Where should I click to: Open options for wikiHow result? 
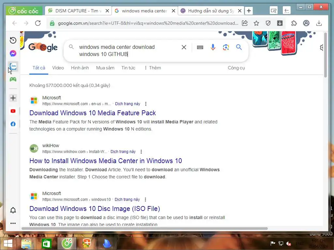click(x=141, y=152)
